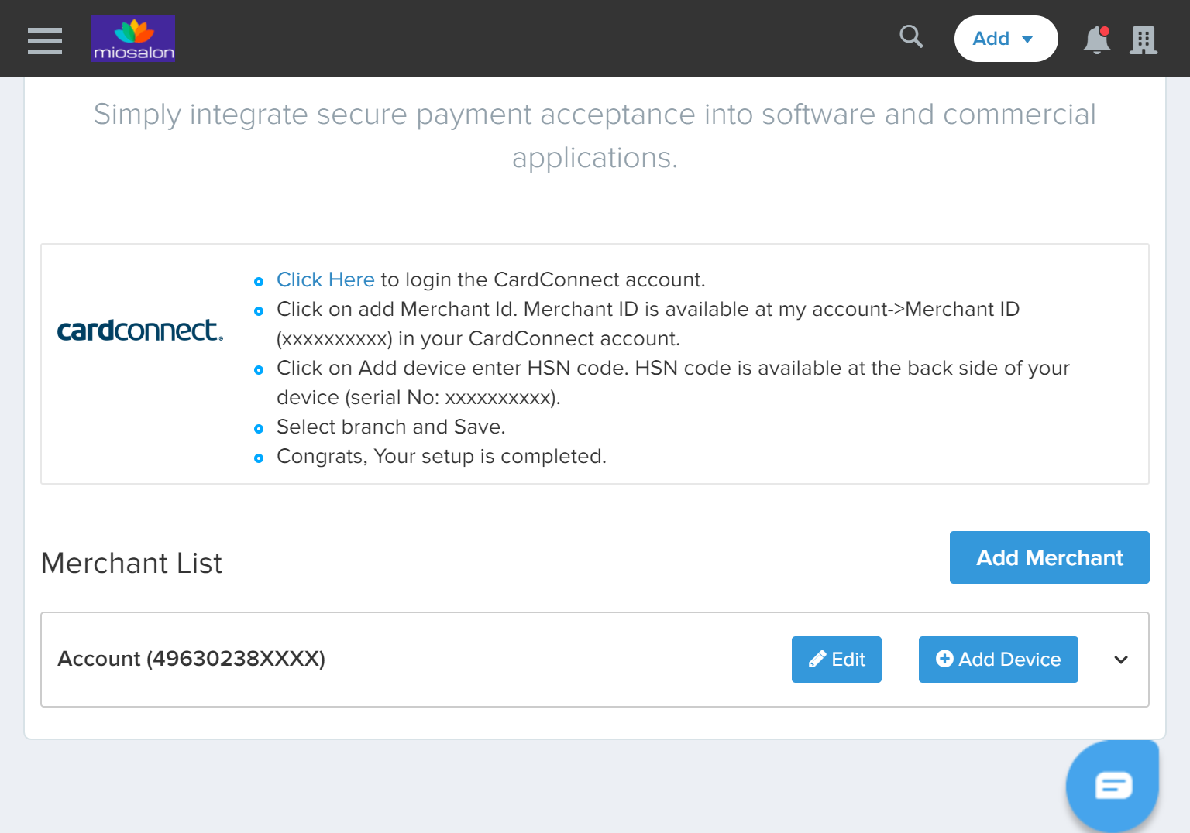
Task: Open the hamburger navigation menu
Action: point(45,40)
